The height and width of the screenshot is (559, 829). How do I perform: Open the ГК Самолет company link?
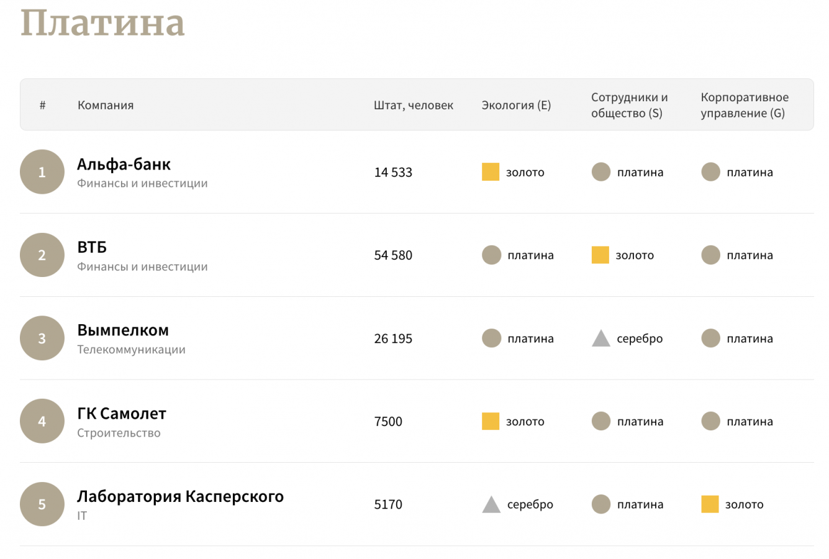(x=122, y=414)
